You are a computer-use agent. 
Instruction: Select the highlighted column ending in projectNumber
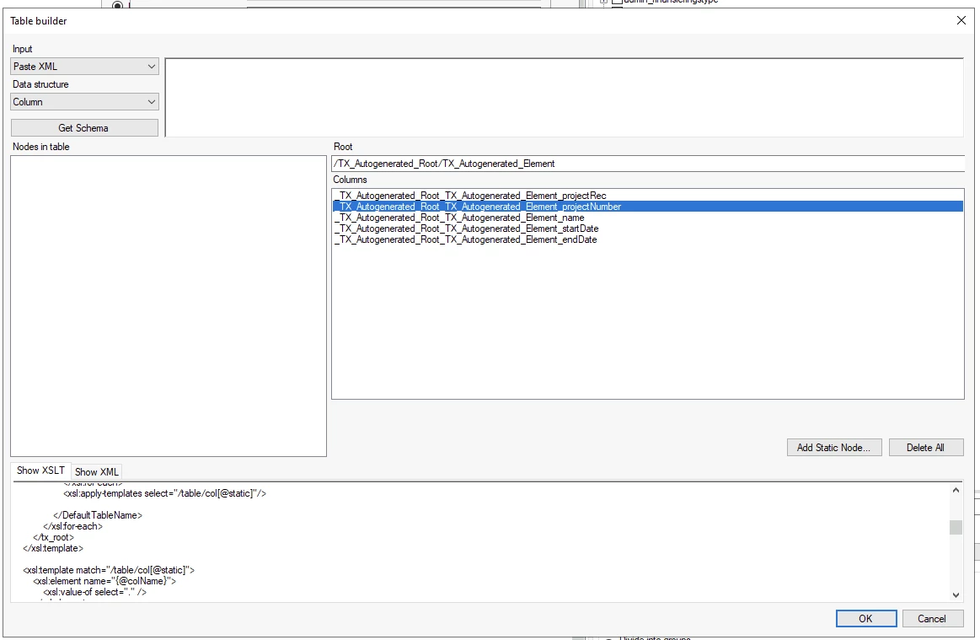tap(647, 207)
